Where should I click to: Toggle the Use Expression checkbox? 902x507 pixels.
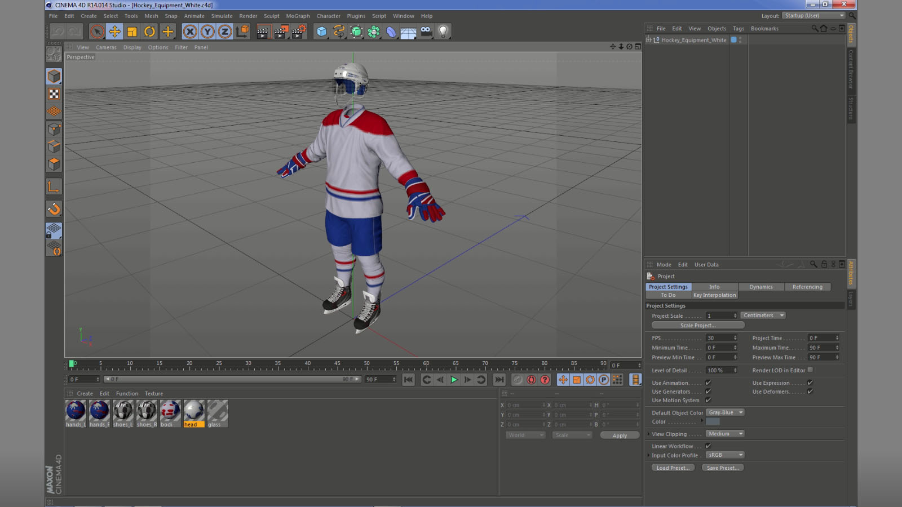click(810, 383)
